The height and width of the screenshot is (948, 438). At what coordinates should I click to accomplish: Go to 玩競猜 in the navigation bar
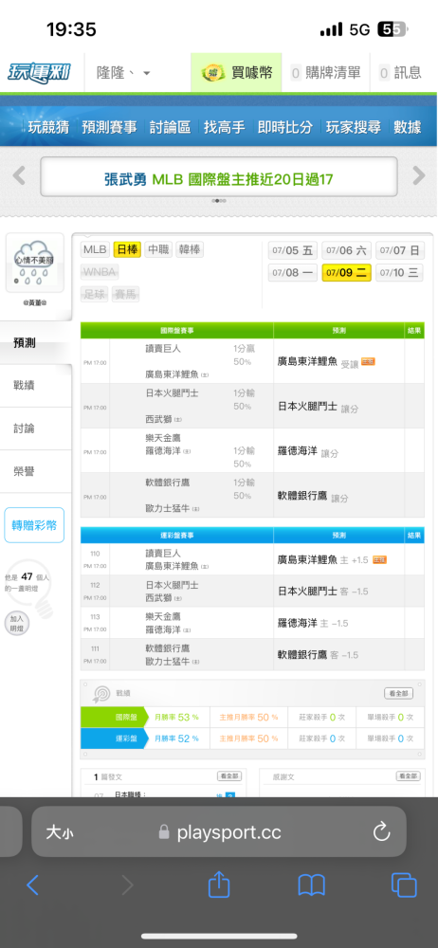[48, 127]
